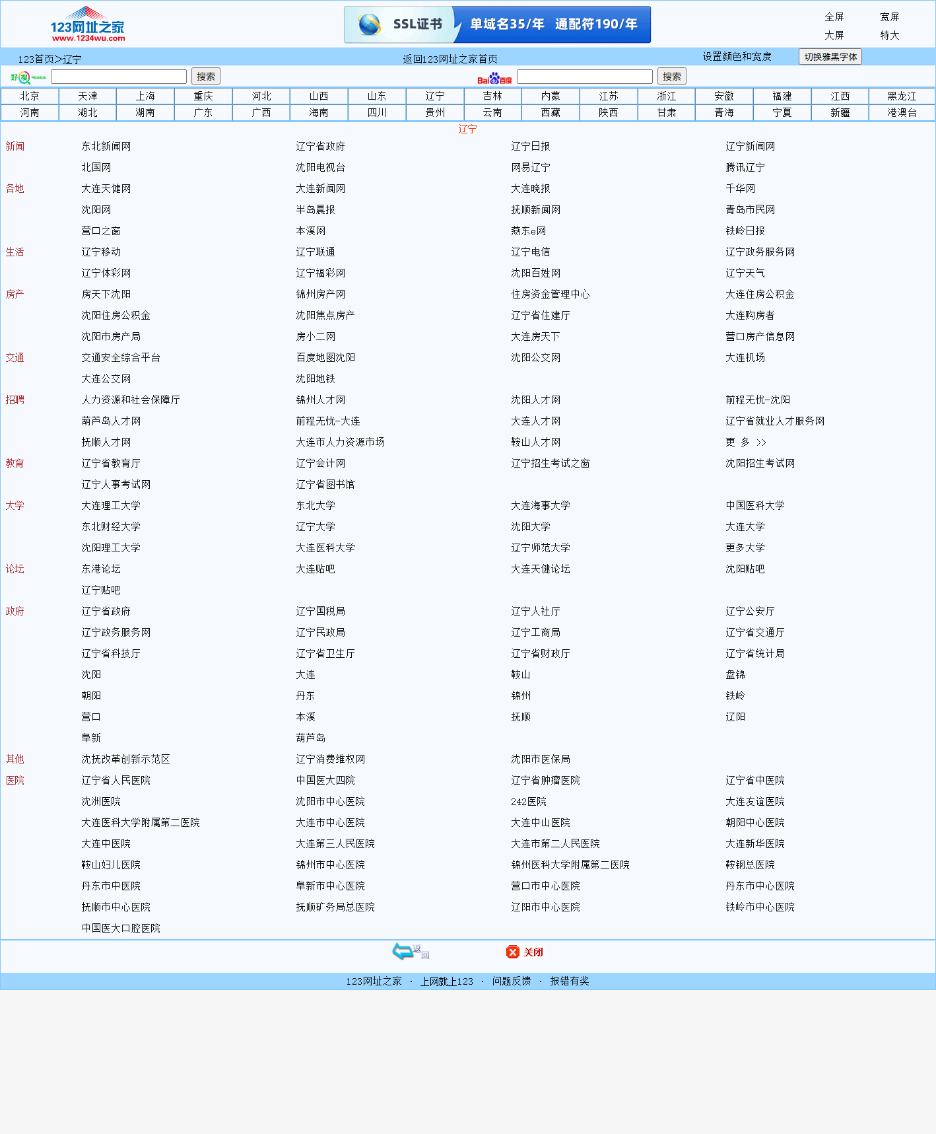Select the 北京 province tab
This screenshot has width=936, height=1134.
click(30, 96)
